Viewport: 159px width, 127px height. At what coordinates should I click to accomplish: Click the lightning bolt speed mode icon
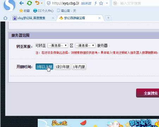point(96,3)
